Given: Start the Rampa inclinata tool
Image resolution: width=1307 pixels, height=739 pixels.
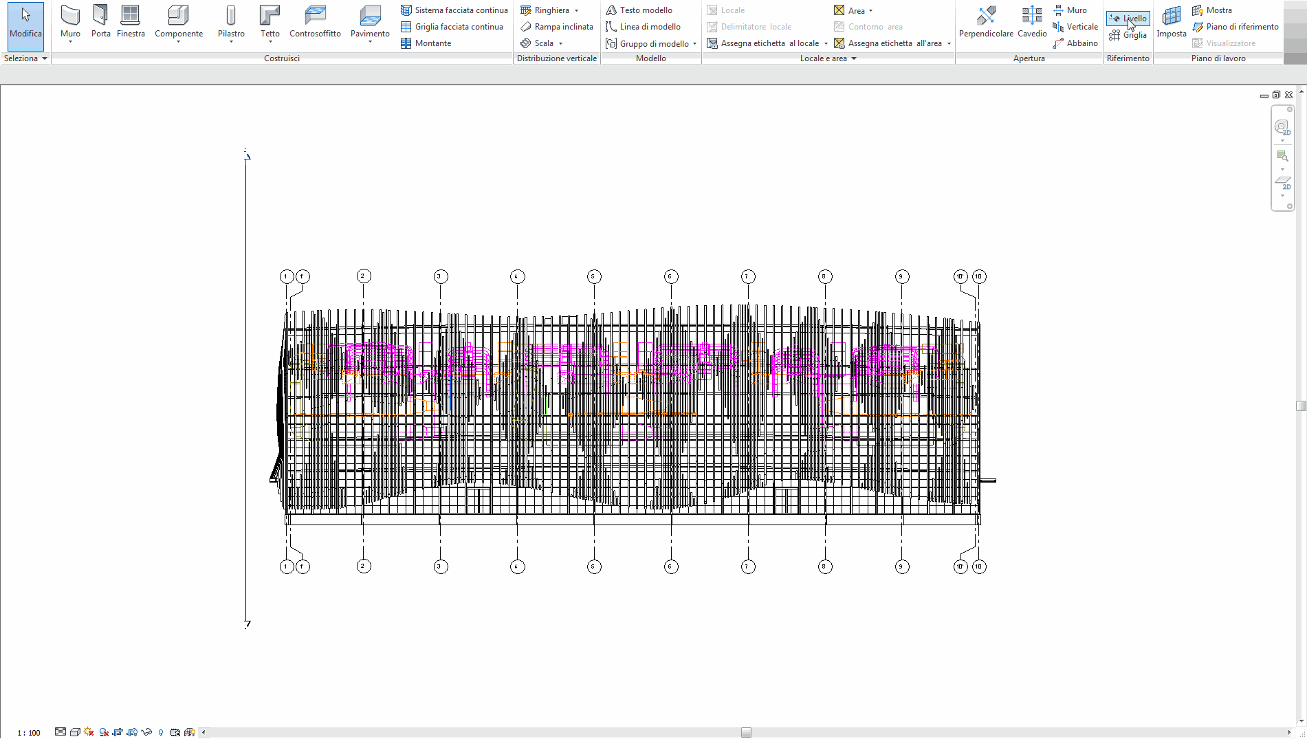Looking at the screenshot, I should tap(556, 26).
